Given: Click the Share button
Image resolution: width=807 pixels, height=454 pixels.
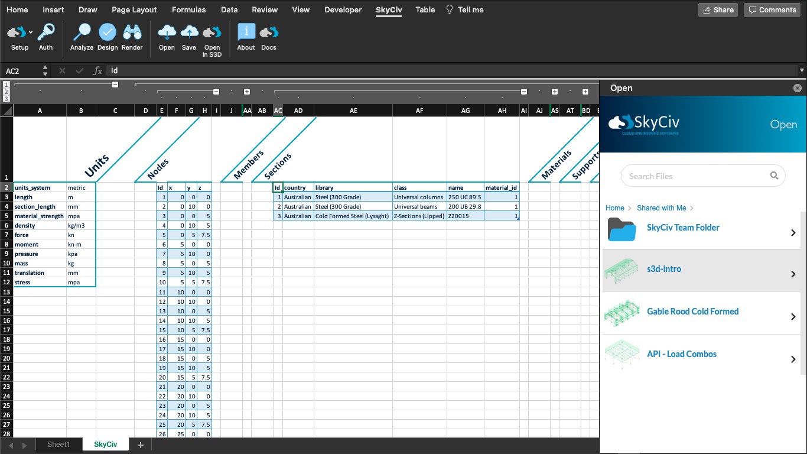Looking at the screenshot, I should [718, 9].
